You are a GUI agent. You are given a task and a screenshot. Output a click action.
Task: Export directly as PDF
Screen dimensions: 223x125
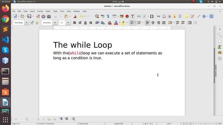[x=38, y=16]
